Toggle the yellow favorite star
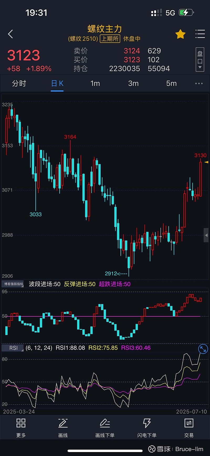 pyautogui.click(x=180, y=34)
